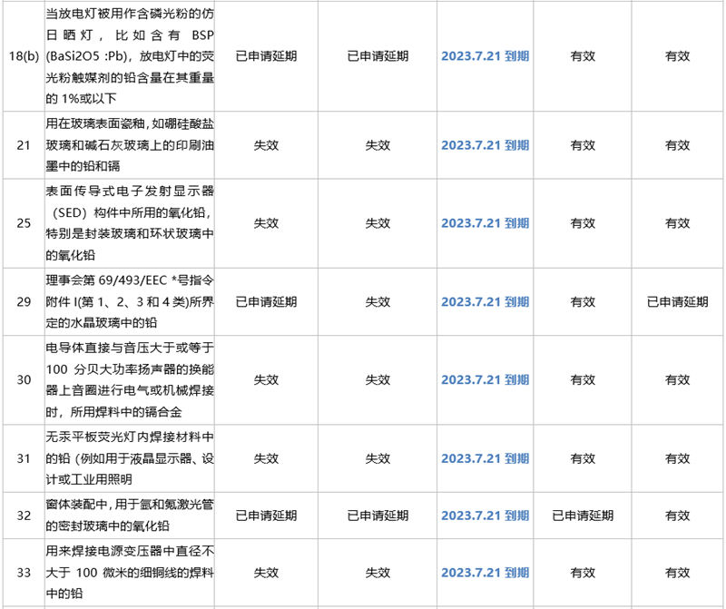Screen dimensions: 726x609
Task: Open the 2023.7.21 到期 link in row 25
Action: tap(485, 223)
